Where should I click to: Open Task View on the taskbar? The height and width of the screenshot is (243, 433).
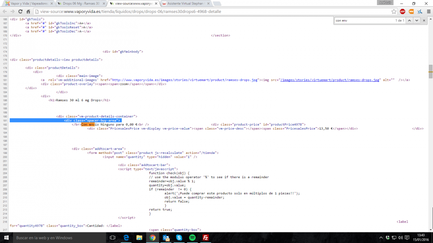pos(113,238)
